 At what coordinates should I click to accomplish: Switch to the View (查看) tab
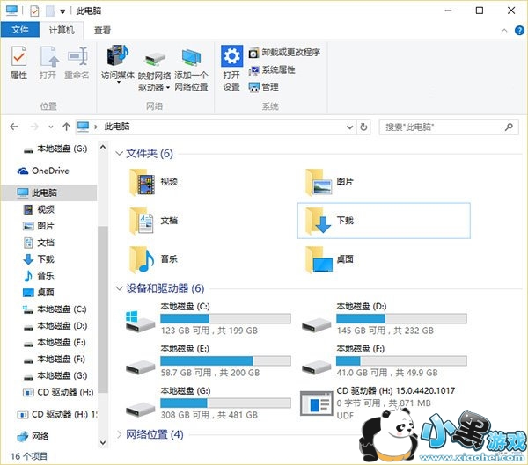(102, 30)
